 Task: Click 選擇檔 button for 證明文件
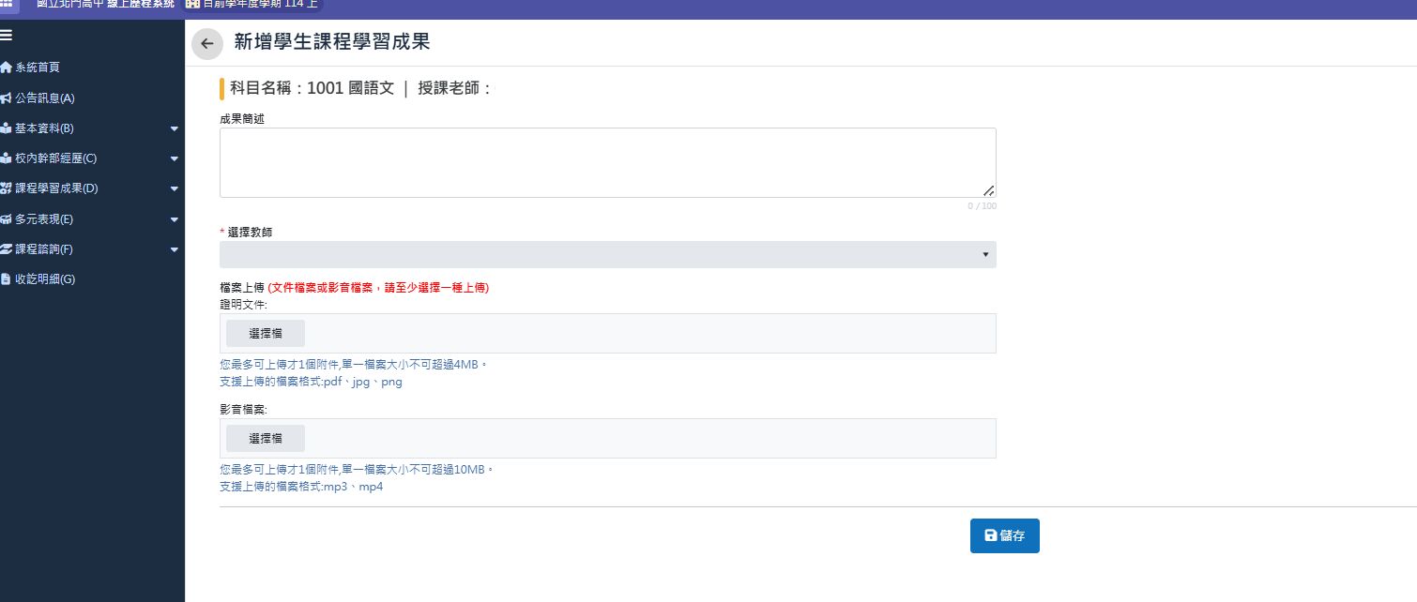coord(266,333)
